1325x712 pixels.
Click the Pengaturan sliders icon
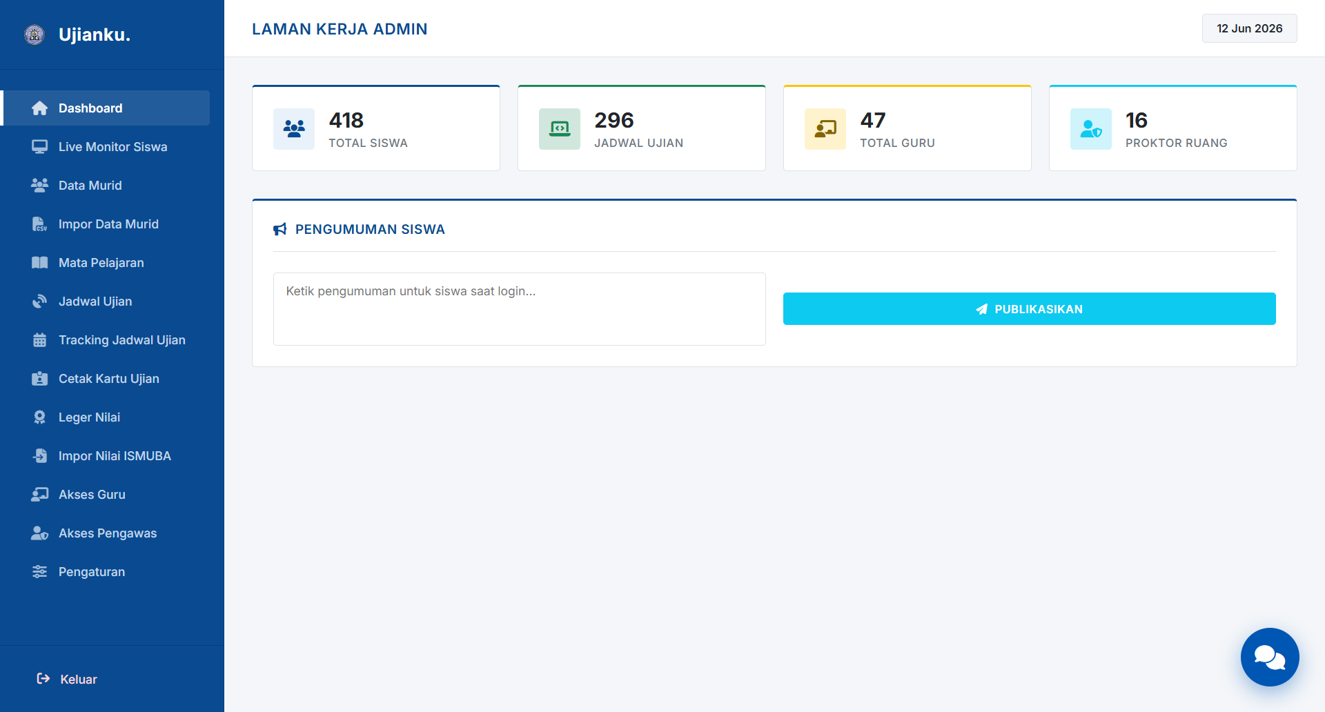[x=40, y=572]
